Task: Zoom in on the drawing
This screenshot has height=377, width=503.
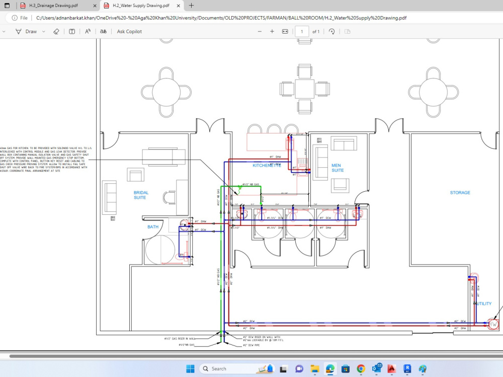Action: [272, 31]
